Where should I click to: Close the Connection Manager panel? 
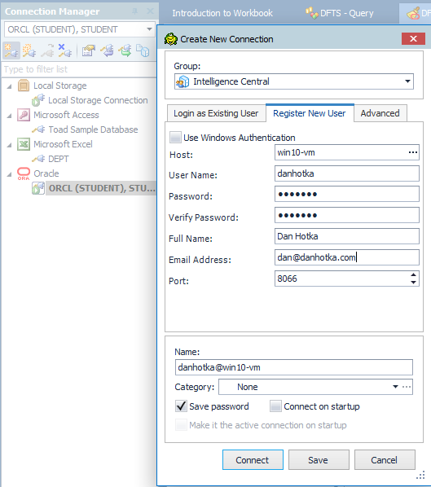[x=150, y=11]
